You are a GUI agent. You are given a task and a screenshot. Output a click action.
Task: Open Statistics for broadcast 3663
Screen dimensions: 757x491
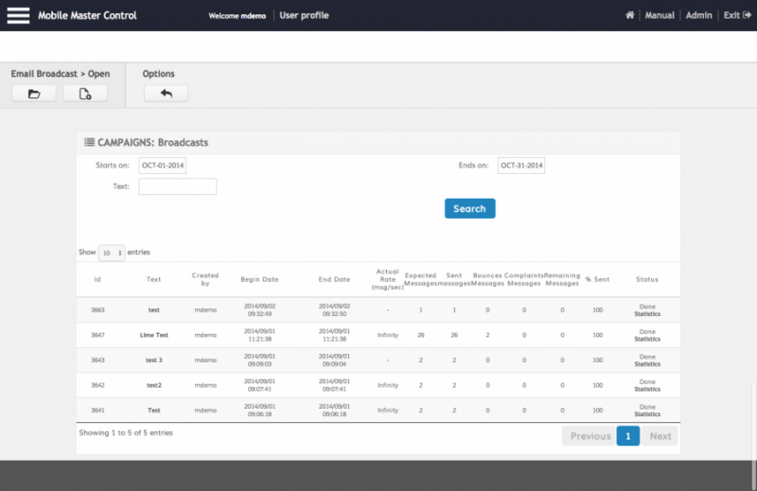pyautogui.click(x=647, y=314)
